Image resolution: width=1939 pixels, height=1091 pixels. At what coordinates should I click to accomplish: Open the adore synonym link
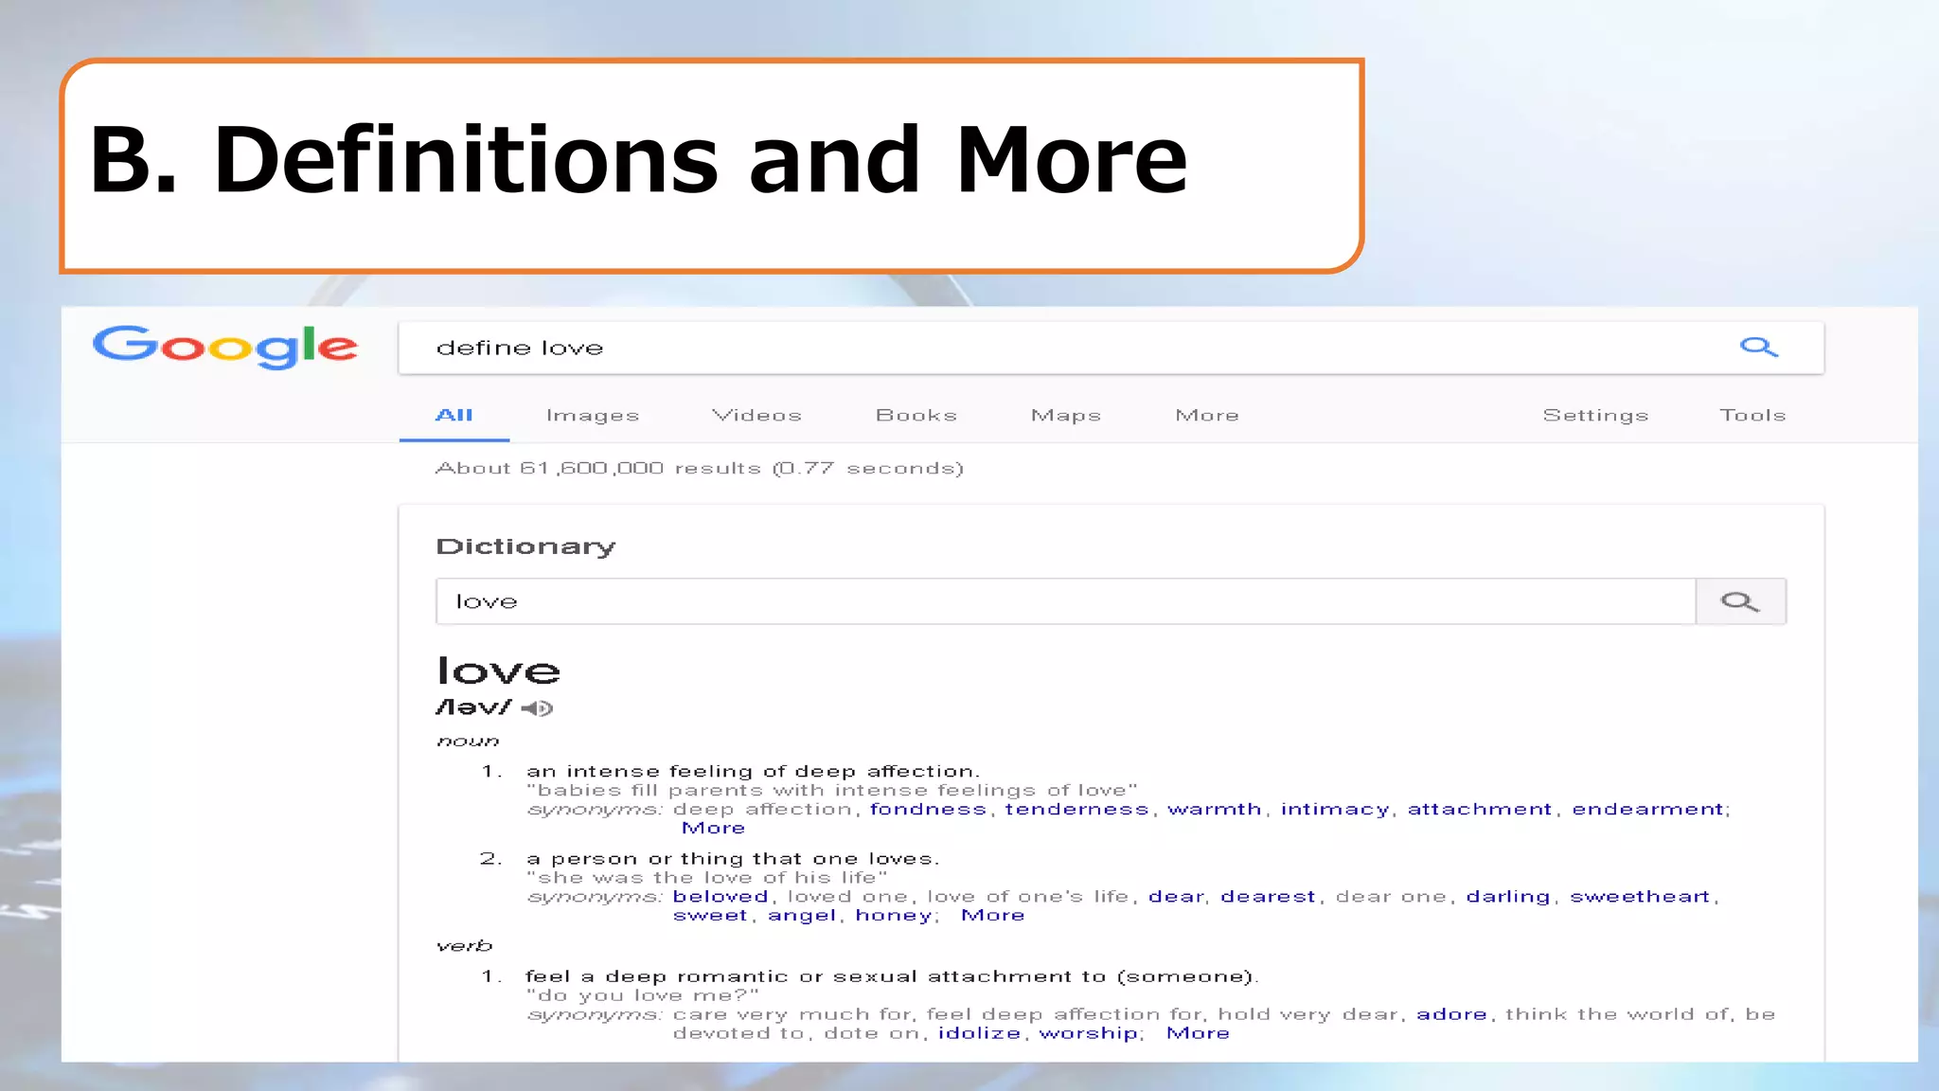point(1452,1014)
